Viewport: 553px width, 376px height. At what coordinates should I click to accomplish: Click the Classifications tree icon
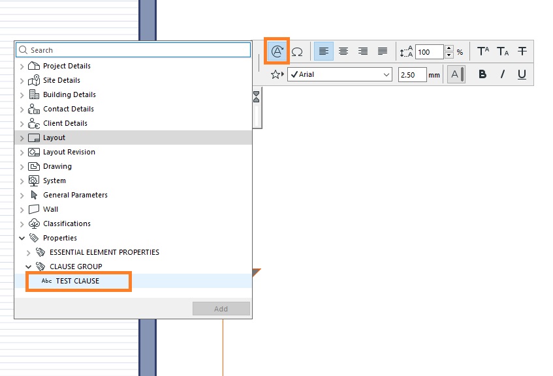pos(34,224)
